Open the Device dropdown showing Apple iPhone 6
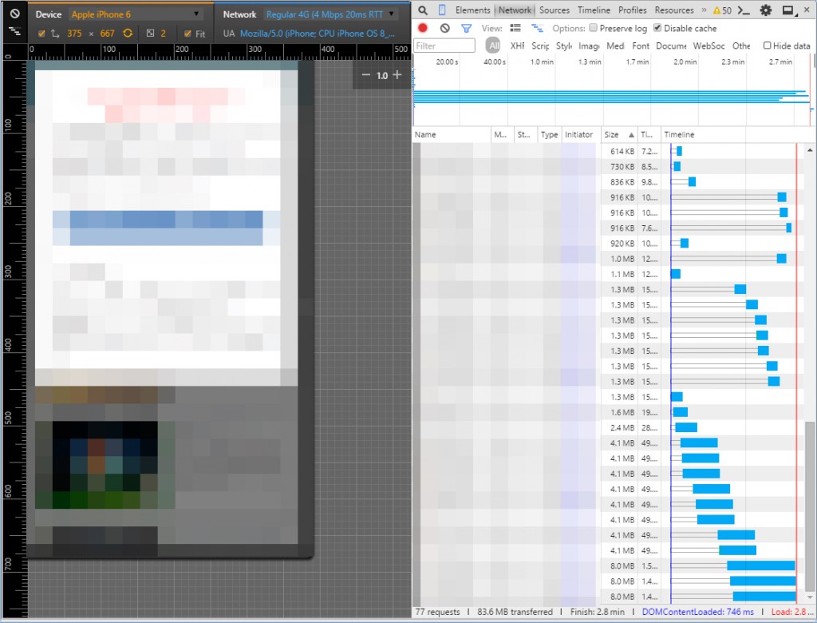This screenshot has width=817, height=623. tap(135, 14)
